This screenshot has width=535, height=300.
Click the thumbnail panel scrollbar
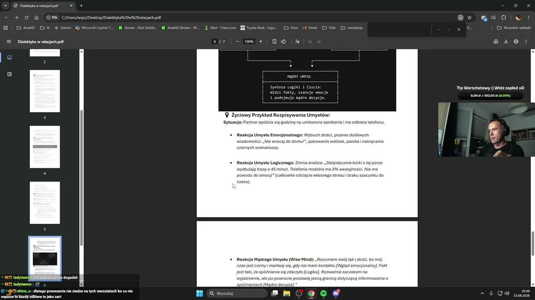(82, 178)
